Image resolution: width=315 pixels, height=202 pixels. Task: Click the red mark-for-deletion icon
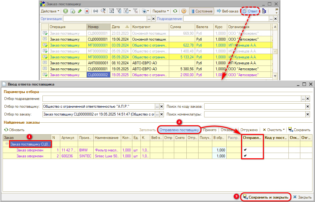[x=87, y=11]
